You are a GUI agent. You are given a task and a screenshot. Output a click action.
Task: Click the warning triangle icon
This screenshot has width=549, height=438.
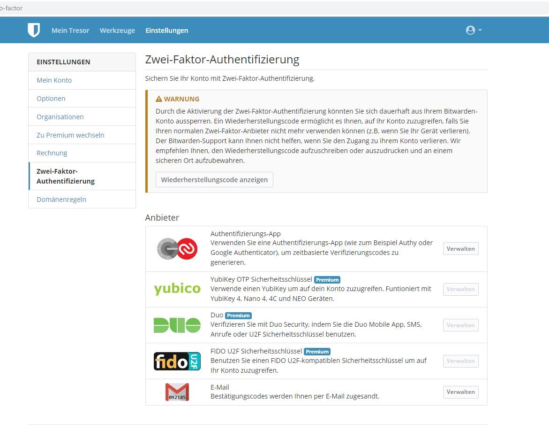(x=159, y=99)
